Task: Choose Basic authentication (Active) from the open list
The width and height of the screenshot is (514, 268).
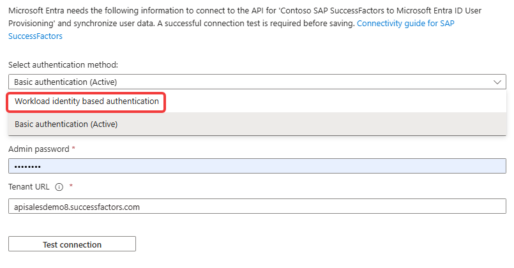Action: click(66, 124)
